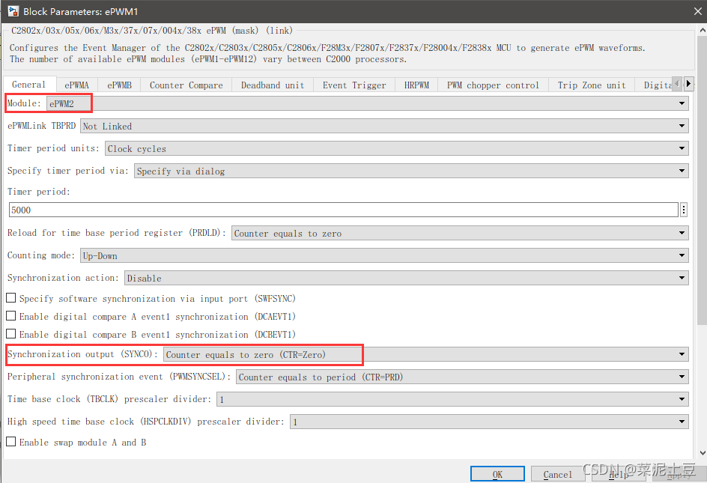The width and height of the screenshot is (707, 483).
Task: Click the right tab scroll arrow
Action: click(x=688, y=85)
